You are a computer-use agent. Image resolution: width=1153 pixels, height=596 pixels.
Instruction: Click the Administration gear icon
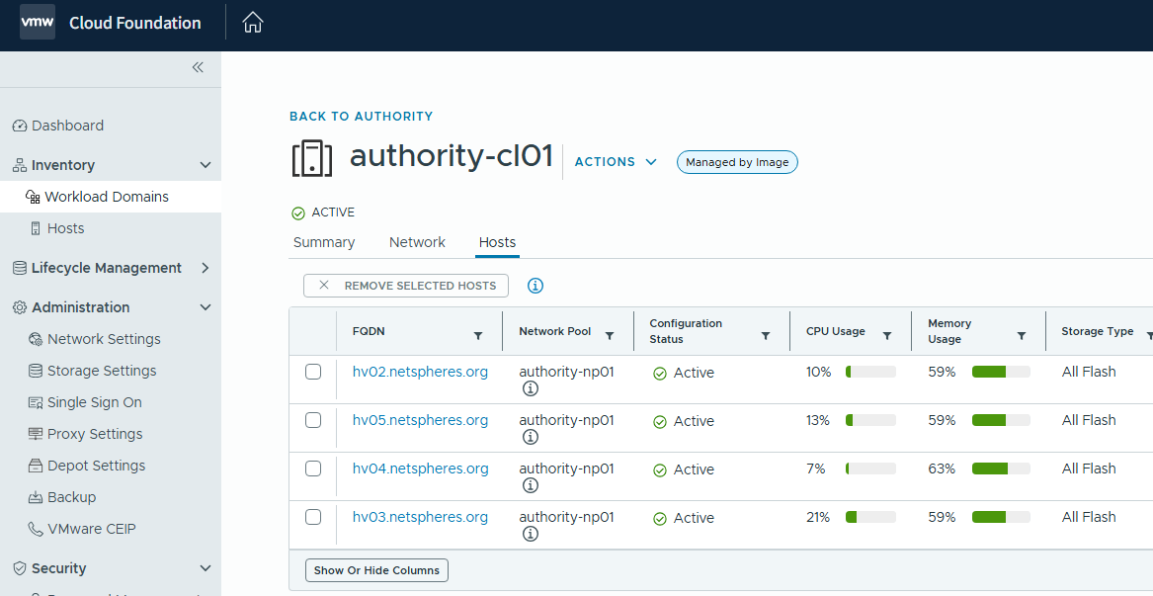click(x=20, y=307)
